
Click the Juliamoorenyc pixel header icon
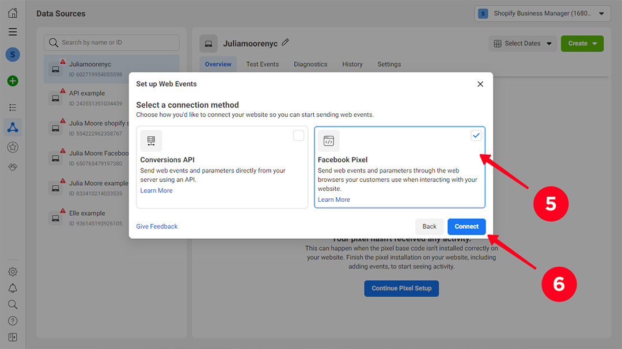(208, 44)
